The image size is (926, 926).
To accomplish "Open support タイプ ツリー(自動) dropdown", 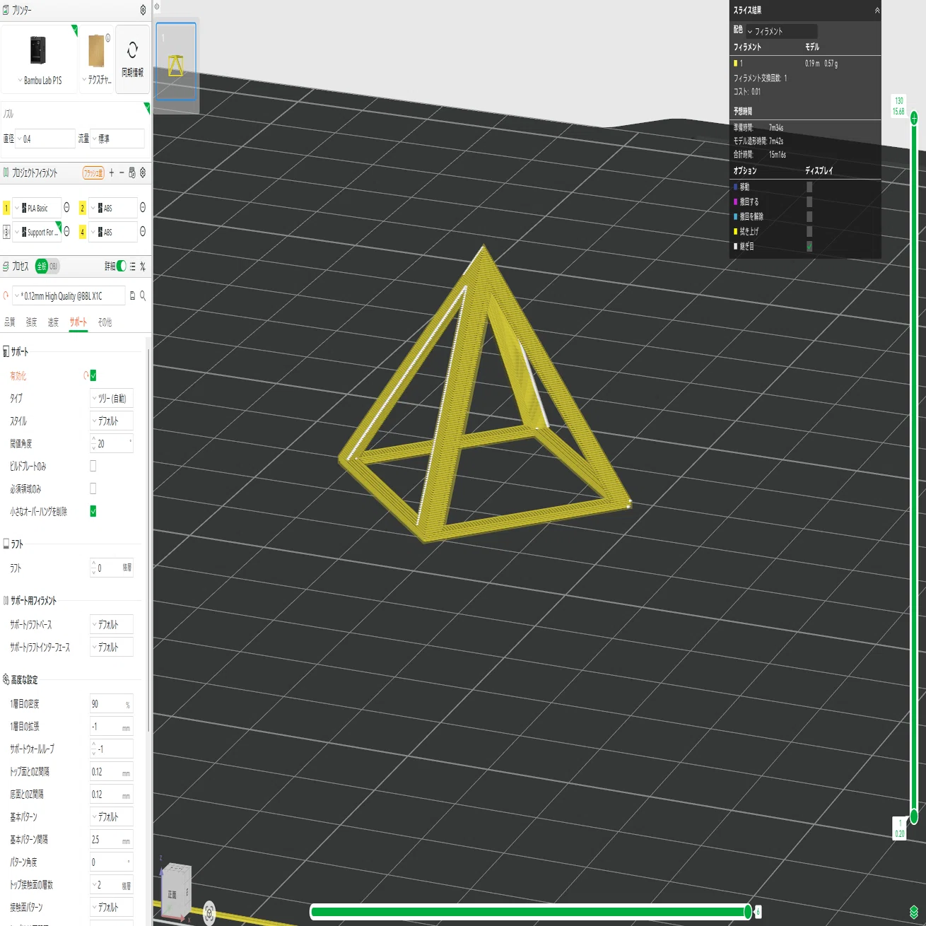I will pyautogui.click(x=112, y=399).
